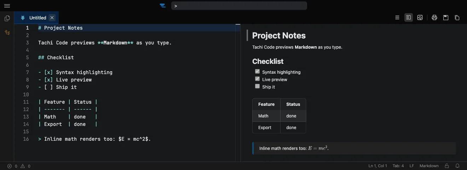The image size is (467, 170).
Task: Select the Untitled editor tab
Action: point(36,18)
